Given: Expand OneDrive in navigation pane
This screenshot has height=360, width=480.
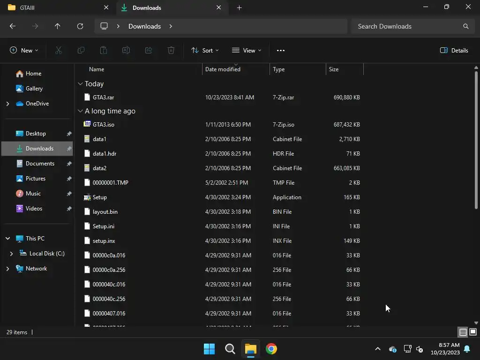Looking at the screenshot, I should (x=7, y=104).
